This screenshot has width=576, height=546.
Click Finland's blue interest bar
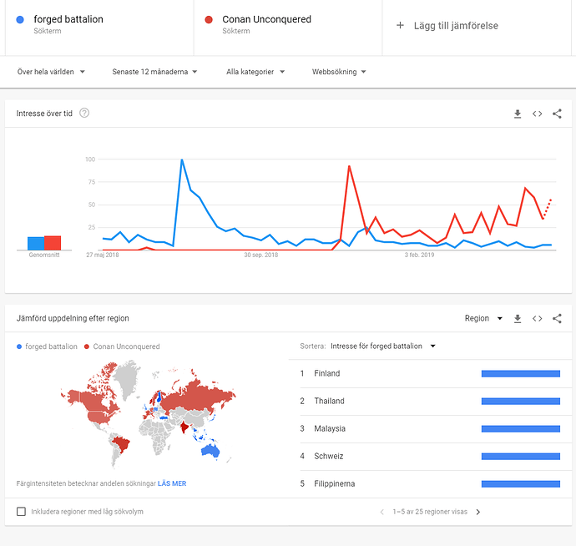tap(521, 374)
